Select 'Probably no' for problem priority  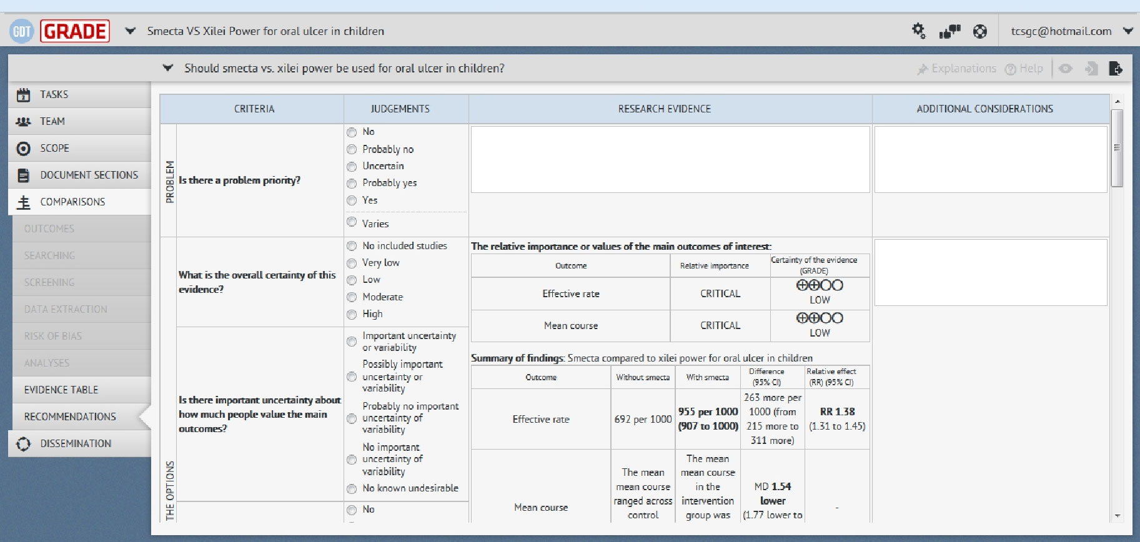point(352,150)
